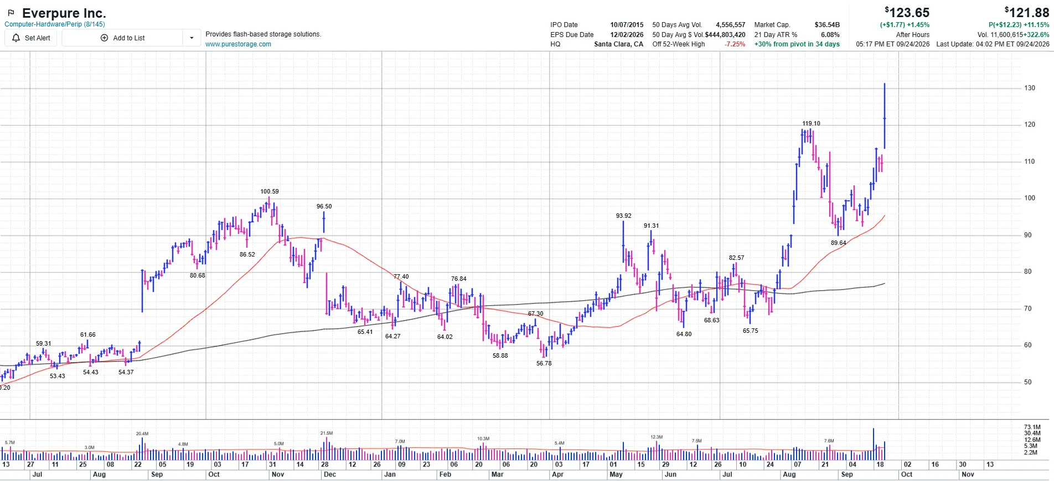Click the 65.75 low label on the chart

click(x=751, y=331)
